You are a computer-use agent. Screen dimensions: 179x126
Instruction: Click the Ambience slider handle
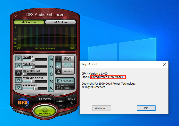(x=33, y=67)
